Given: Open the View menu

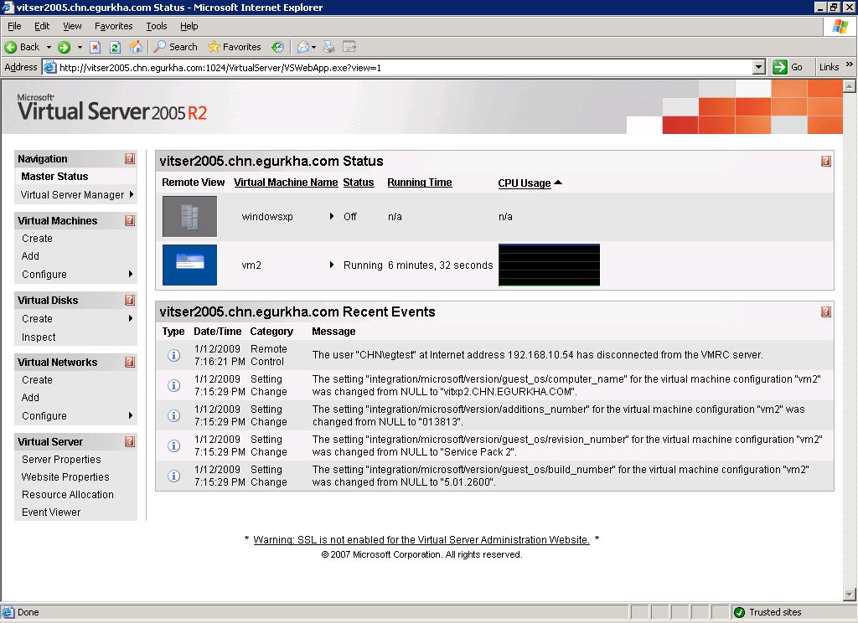Looking at the screenshot, I should point(72,26).
